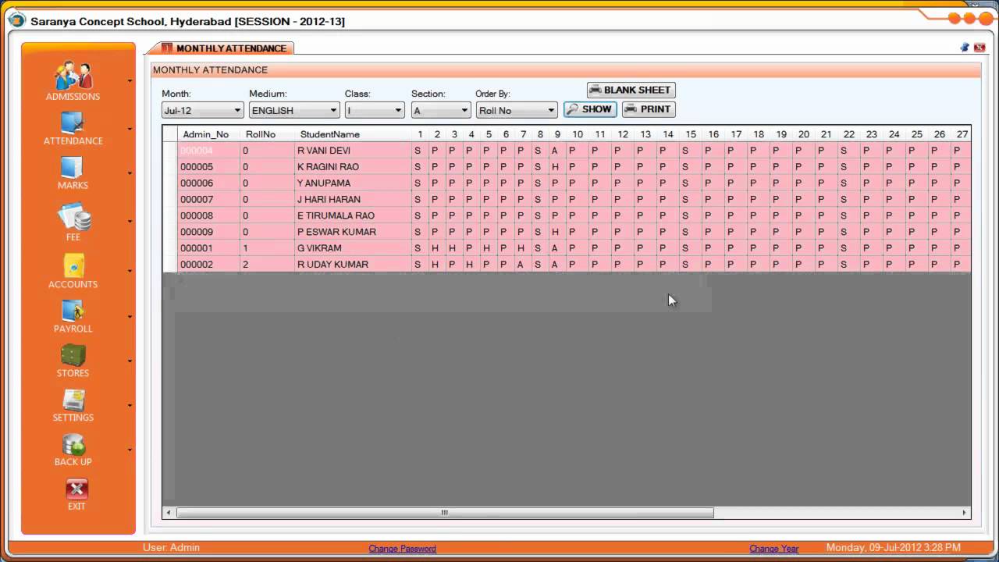Click admission number 000005
Viewport: 999px width, 562px height.
(x=197, y=167)
